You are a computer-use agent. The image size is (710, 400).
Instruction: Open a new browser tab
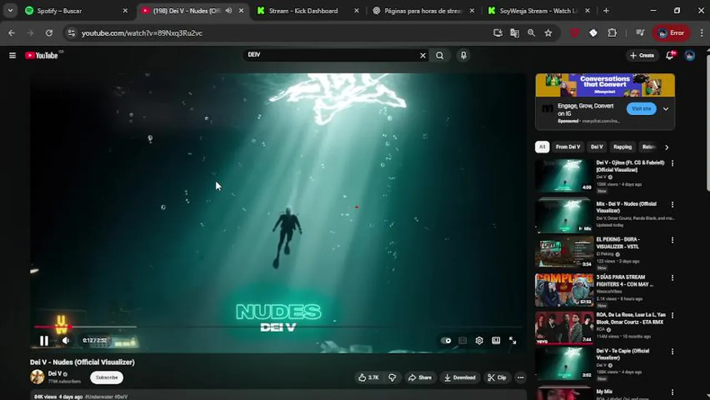click(x=606, y=11)
